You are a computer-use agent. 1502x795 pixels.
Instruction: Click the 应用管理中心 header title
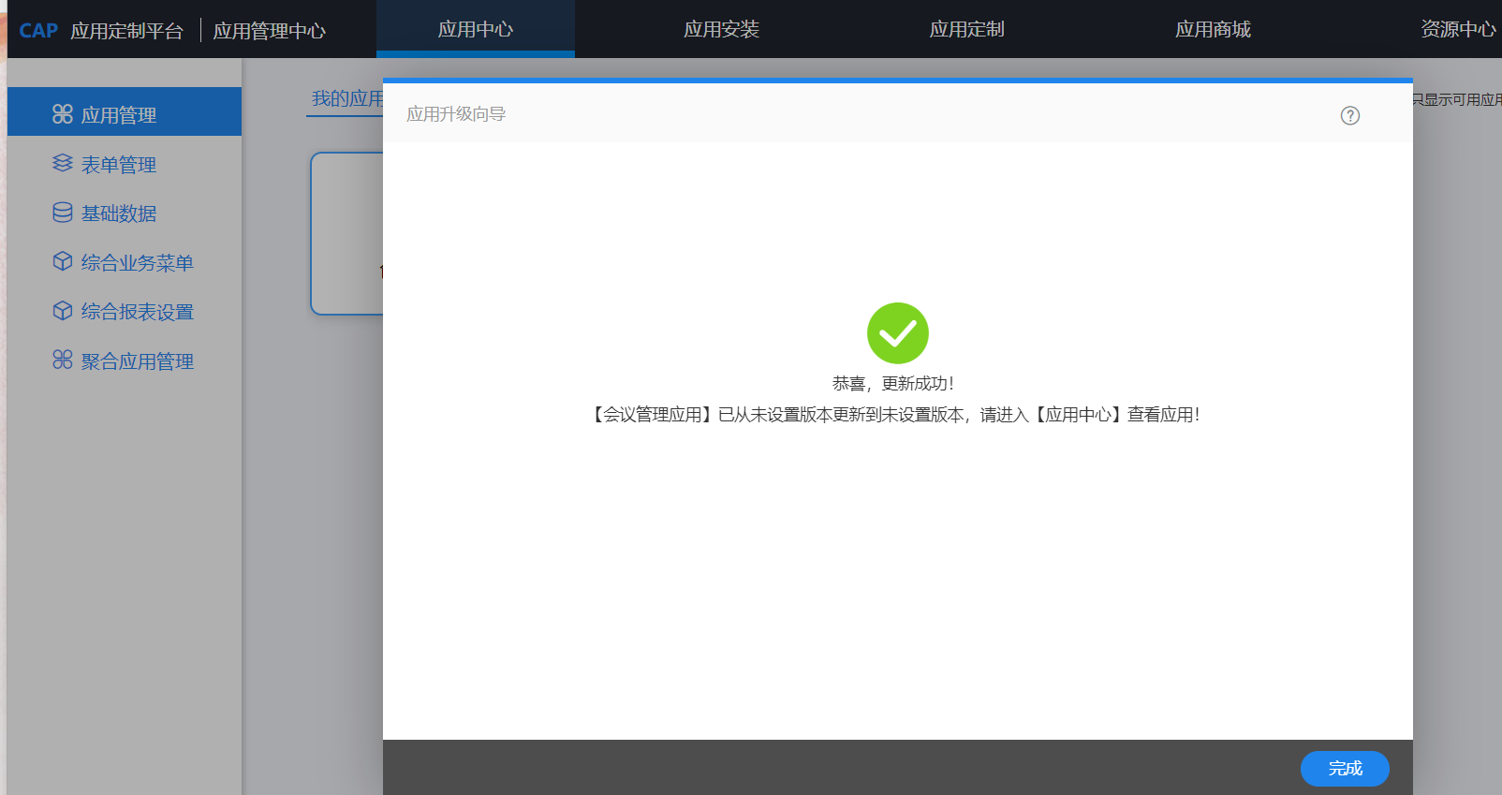(269, 31)
